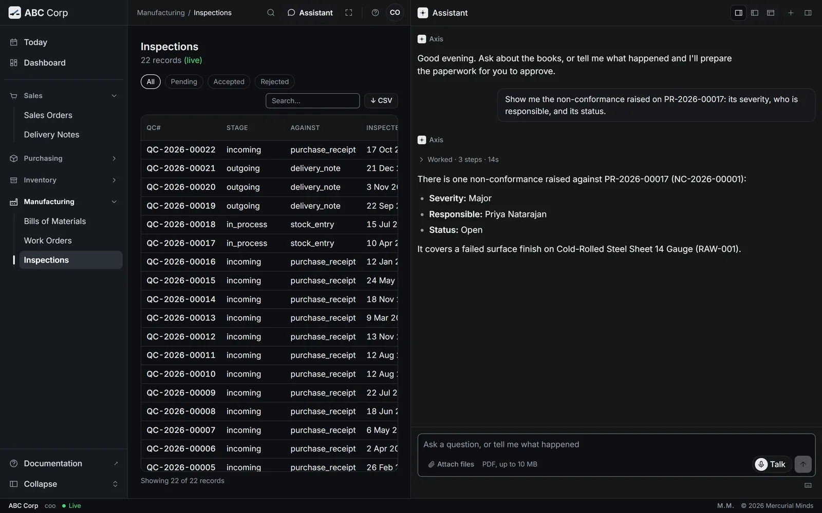This screenshot has height=513, width=822.
Task: Select the Pending filter pill
Action: (x=184, y=82)
